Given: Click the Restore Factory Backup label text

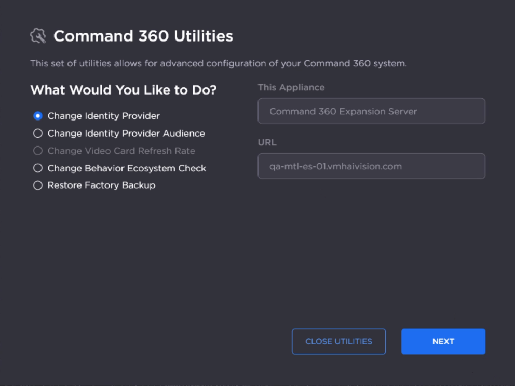Looking at the screenshot, I should point(102,185).
